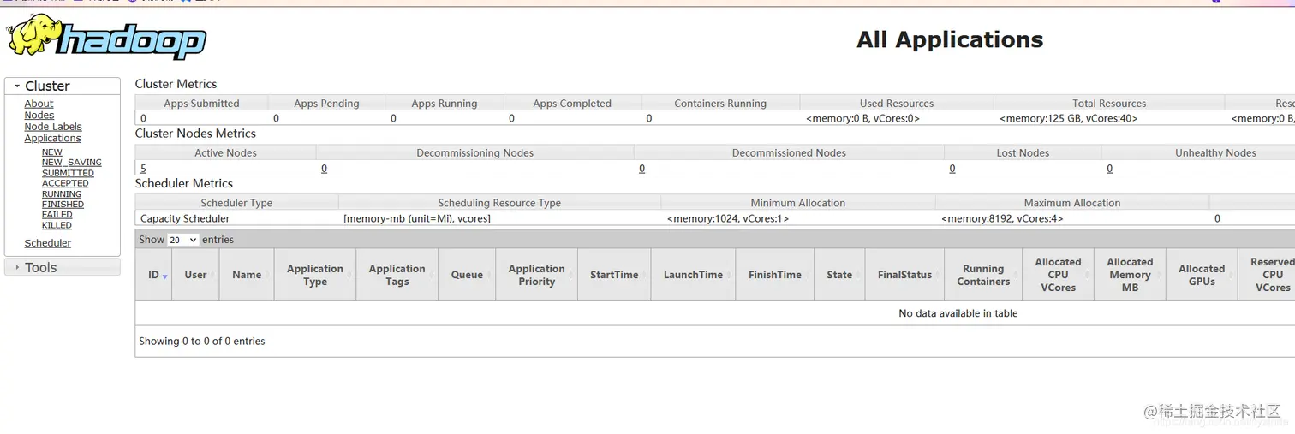This screenshot has width=1295, height=434.
Task: Sort table by FinalStatus column
Action: pyautogui.click(x=904, y=275)
